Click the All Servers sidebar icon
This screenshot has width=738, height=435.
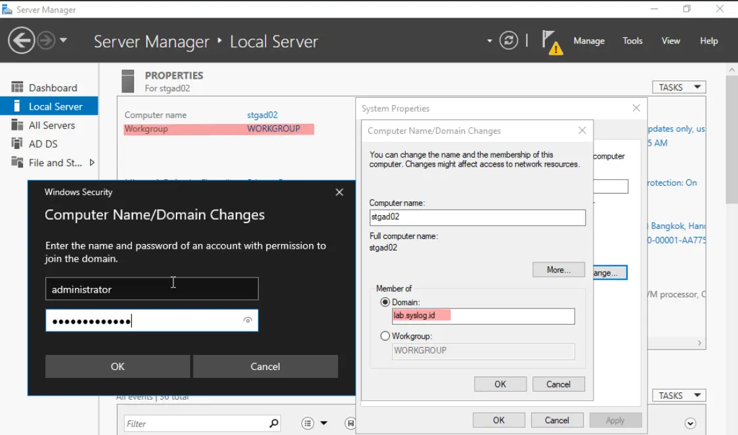click(x=17, y=125)
